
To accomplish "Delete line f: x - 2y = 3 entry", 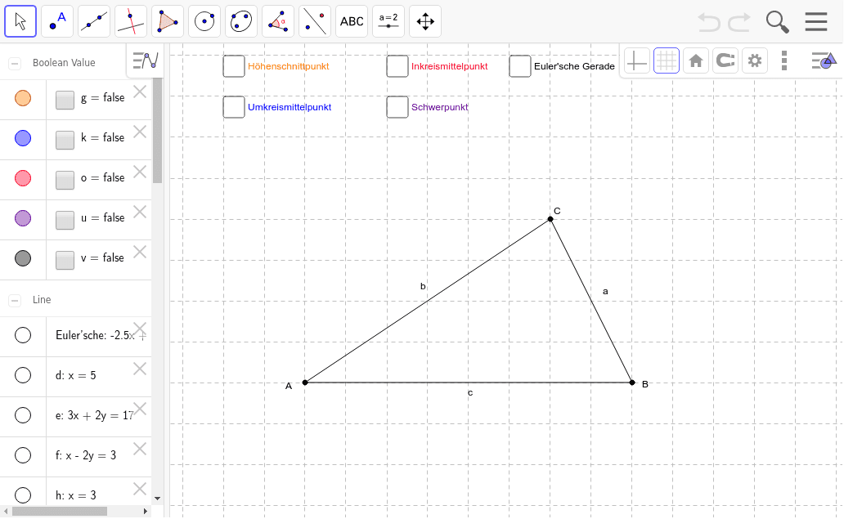I will (140, 449).
